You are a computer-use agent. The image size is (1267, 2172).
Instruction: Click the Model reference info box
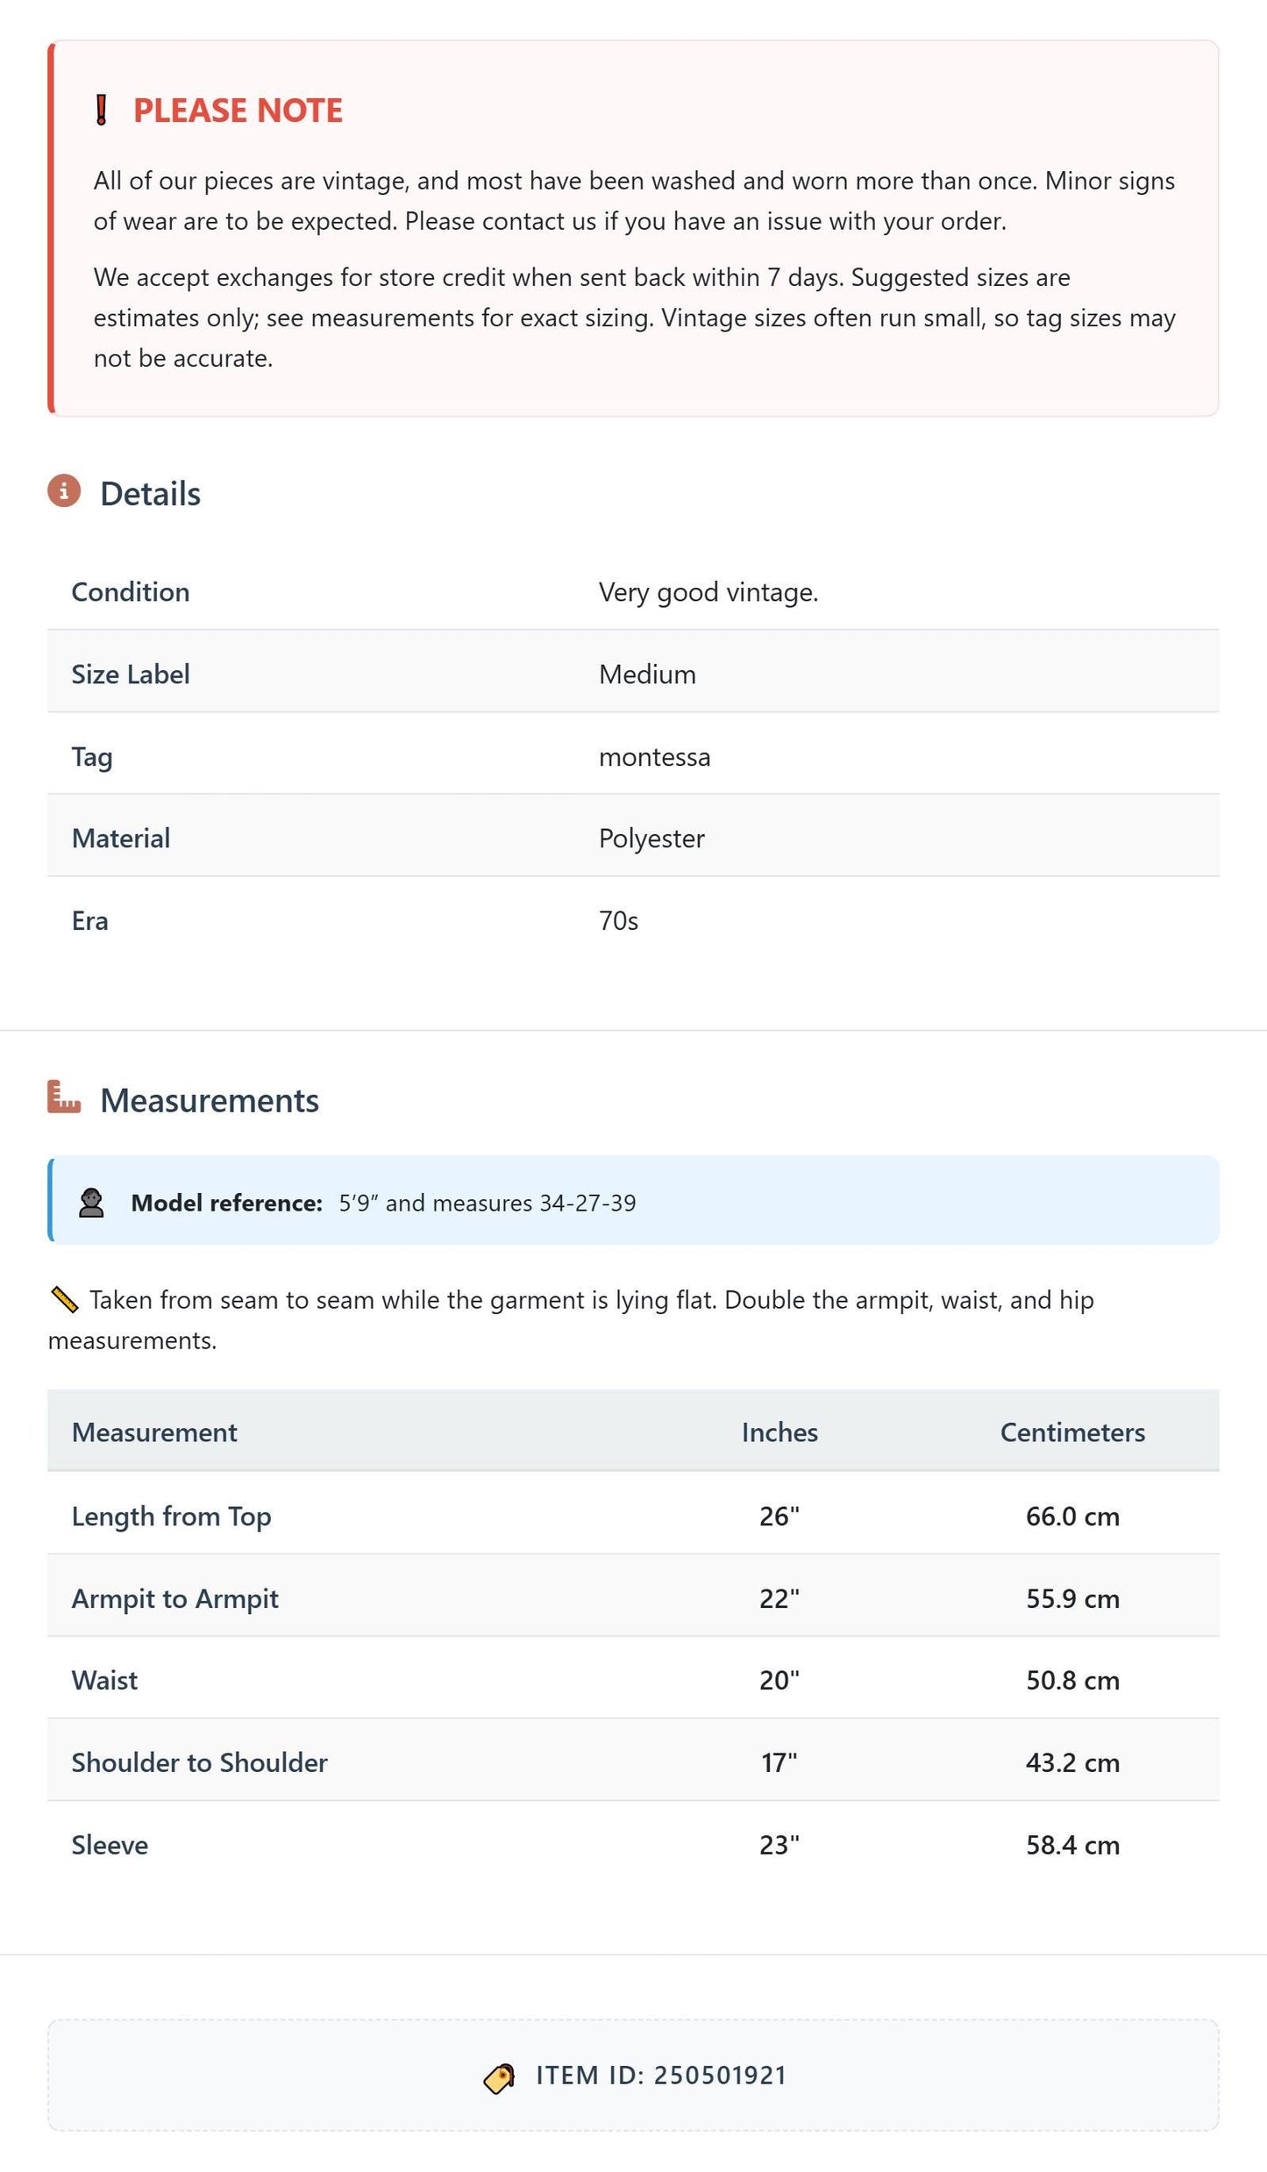(633, 1200)
